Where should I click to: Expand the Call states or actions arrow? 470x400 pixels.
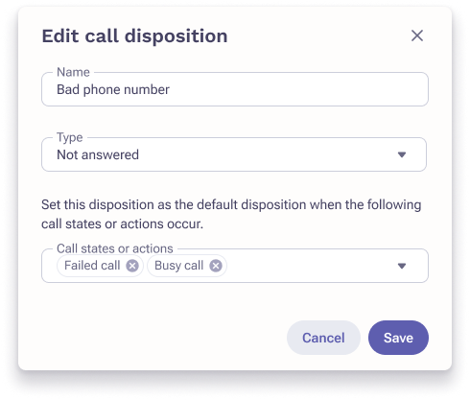click(402, 266)
